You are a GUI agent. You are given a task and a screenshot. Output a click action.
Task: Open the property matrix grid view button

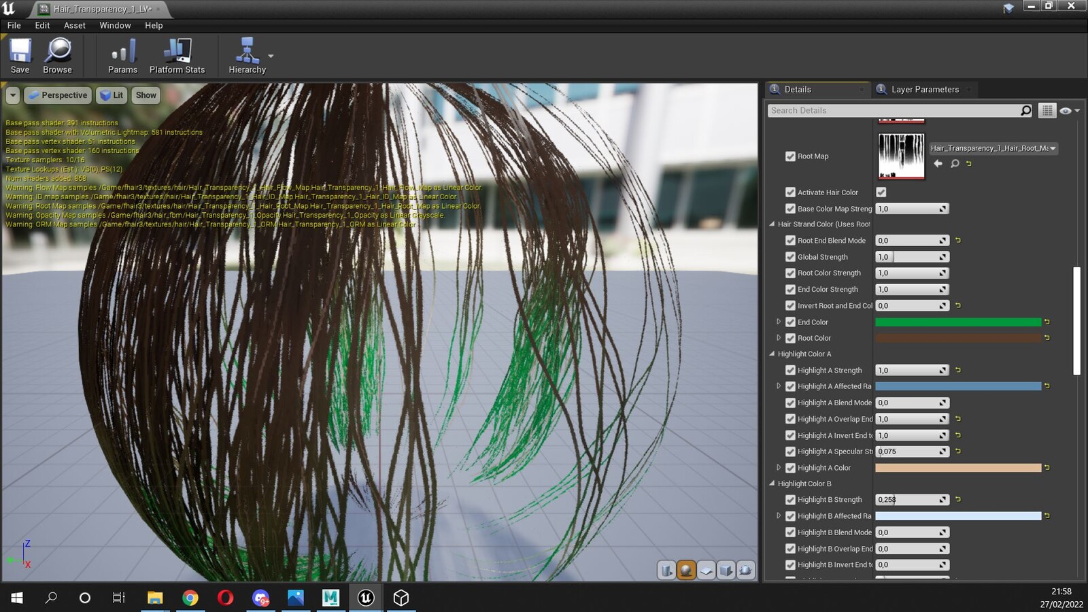(1047, 110)
